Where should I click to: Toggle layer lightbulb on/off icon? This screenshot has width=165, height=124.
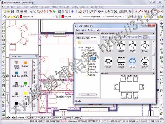tap(8, 17)
